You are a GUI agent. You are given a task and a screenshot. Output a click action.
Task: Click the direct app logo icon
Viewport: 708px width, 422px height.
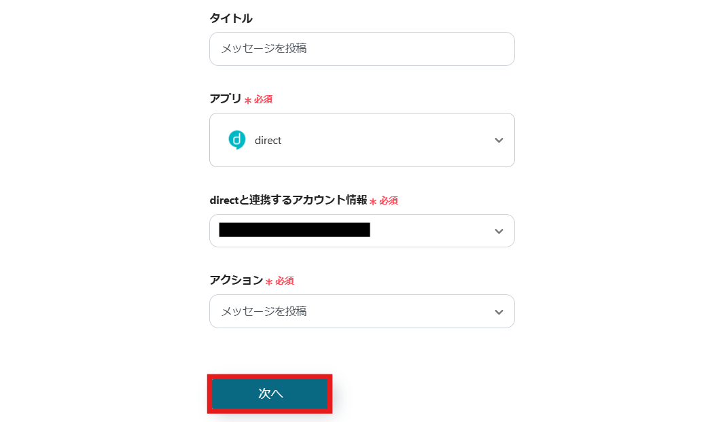(236, 140)
